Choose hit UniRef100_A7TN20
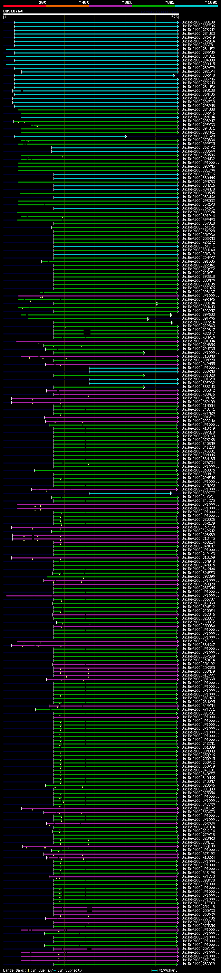This screenshot has width=221, height=973. (198, 413)
